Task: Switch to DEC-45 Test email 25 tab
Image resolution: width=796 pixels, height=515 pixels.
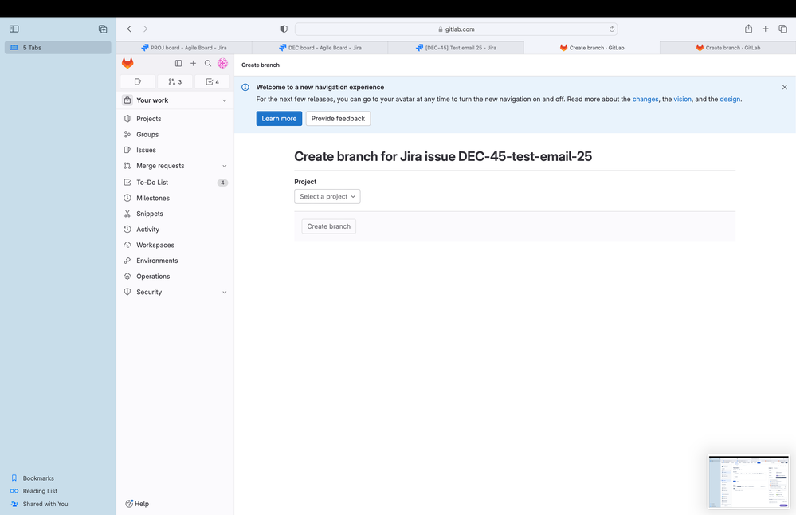Action: 456,48
